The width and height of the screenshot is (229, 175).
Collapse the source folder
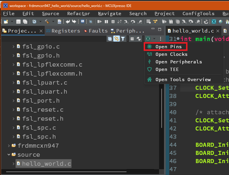(x=9, y=155)
